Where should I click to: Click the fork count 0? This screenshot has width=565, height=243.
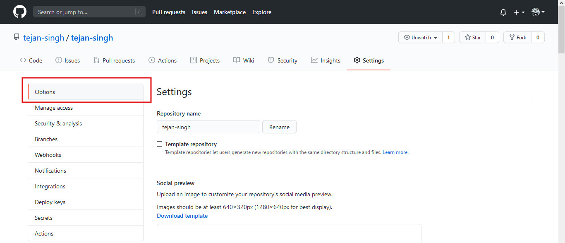pyautogui.click(x=538, y=37)
